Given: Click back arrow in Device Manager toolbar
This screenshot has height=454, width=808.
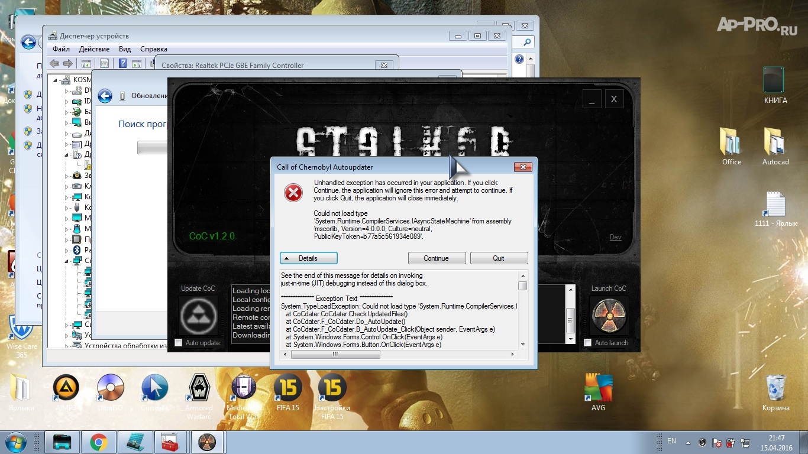Looking at the screenshot, I should tap(54, 63).
